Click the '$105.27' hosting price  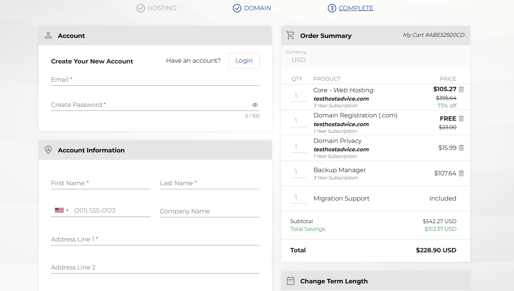pos(445,89)
